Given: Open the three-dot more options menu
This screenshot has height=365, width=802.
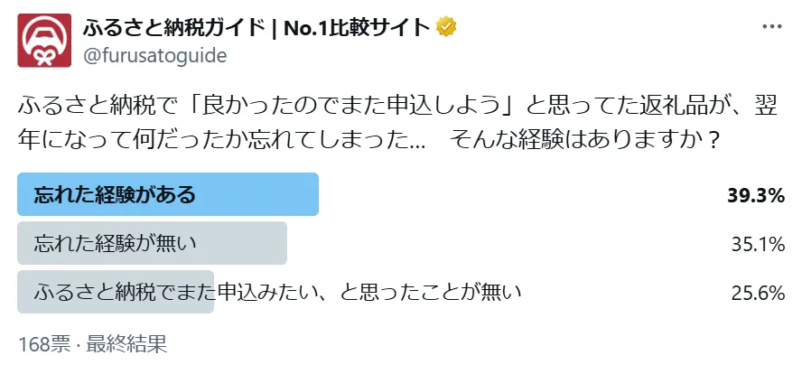Looking at the screenshot, I should pos(772,27).
